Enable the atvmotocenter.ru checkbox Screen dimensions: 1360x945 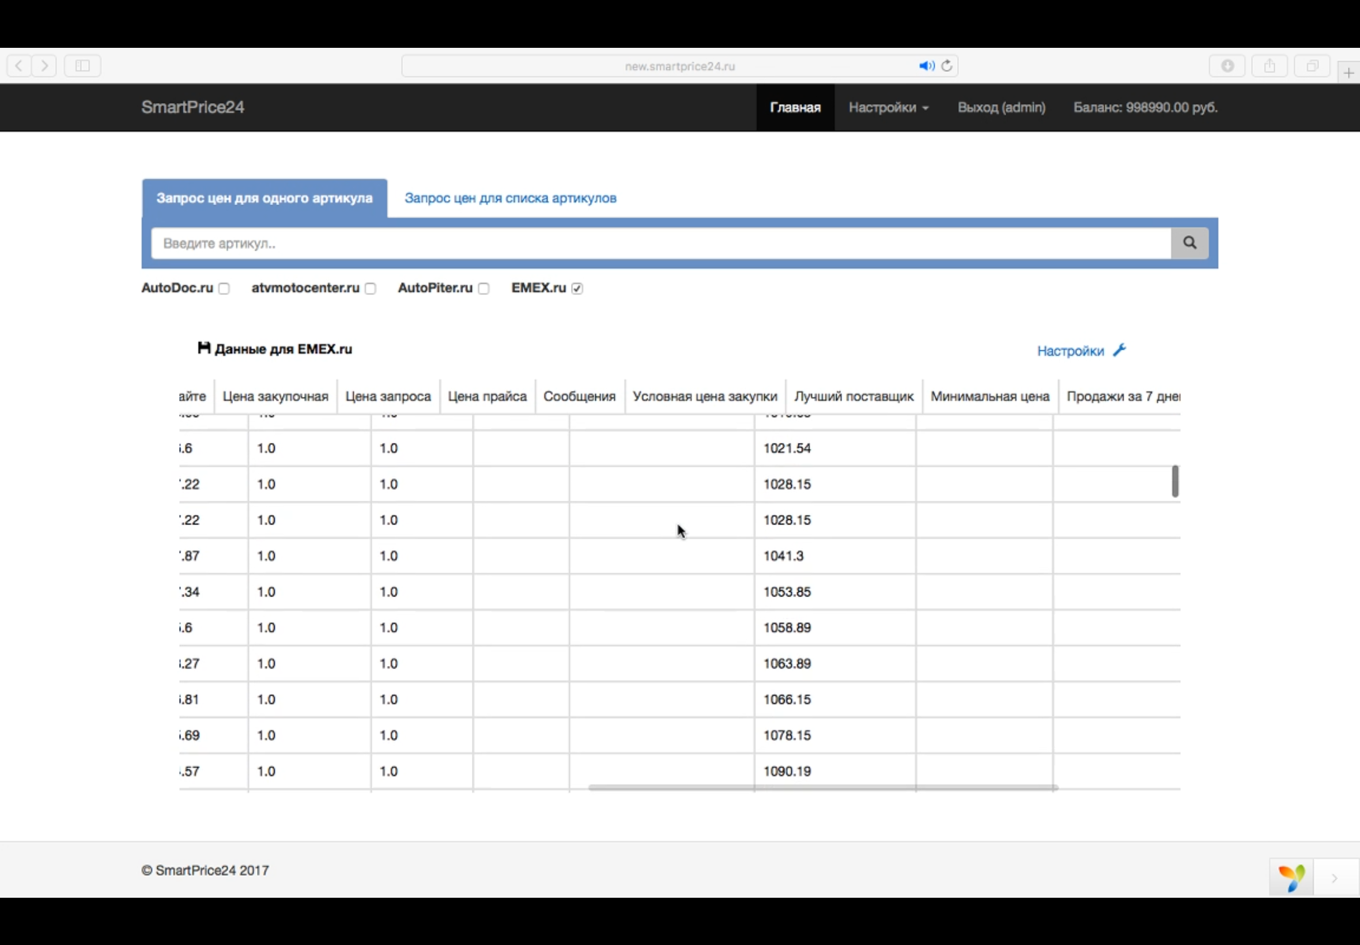coord(370,288)
